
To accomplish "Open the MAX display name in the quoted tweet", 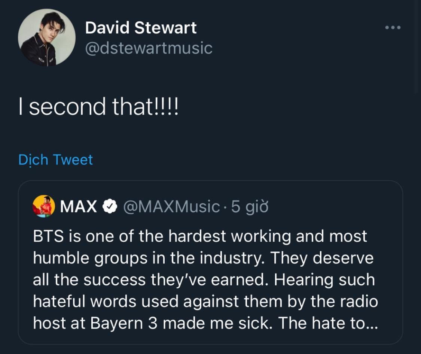I will [x=78, y=206].
